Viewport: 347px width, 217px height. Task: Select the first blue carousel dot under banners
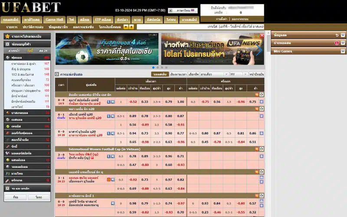pyautogui.click(x=154, y=67)
